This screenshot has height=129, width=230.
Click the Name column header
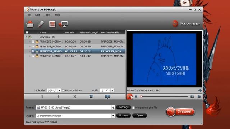point(43,33)
